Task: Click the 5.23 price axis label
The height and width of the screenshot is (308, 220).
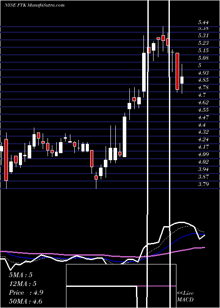Action: (203, 43)
